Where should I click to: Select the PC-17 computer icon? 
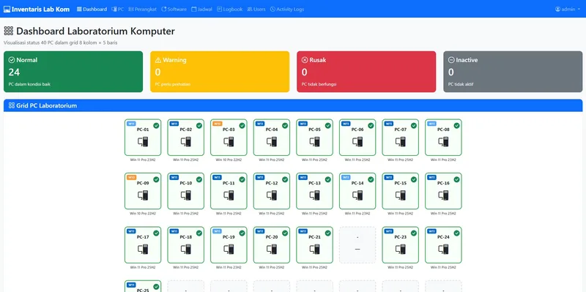(143, 249)
